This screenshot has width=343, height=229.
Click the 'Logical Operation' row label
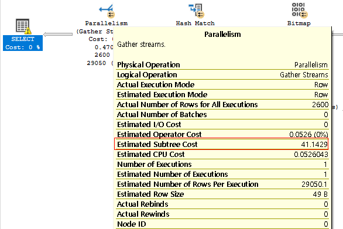pos(147,75)
